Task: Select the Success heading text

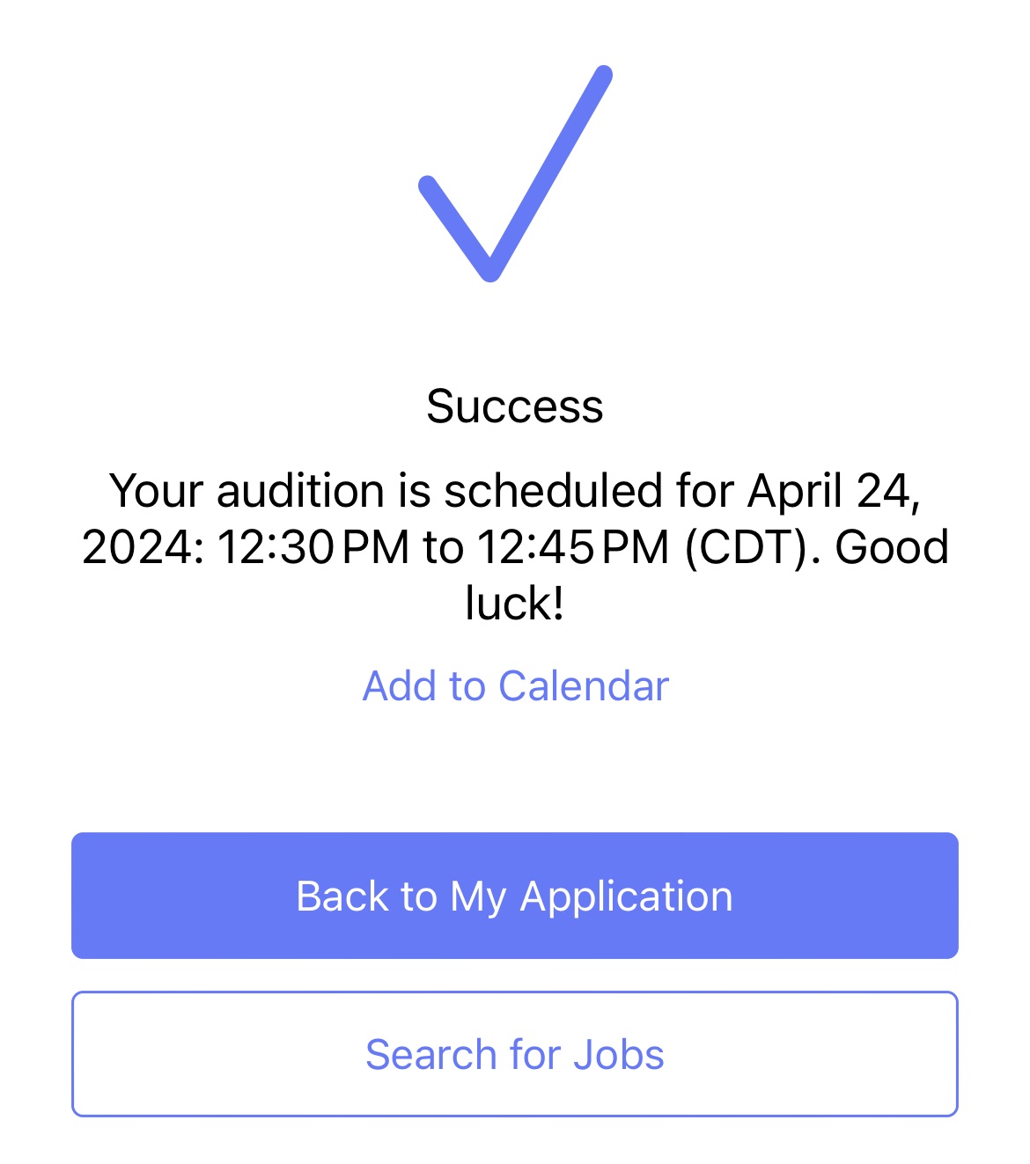Action: click(515, 406)
